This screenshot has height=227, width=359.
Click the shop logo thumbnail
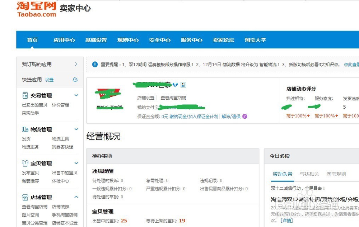(x=108, y=94)
